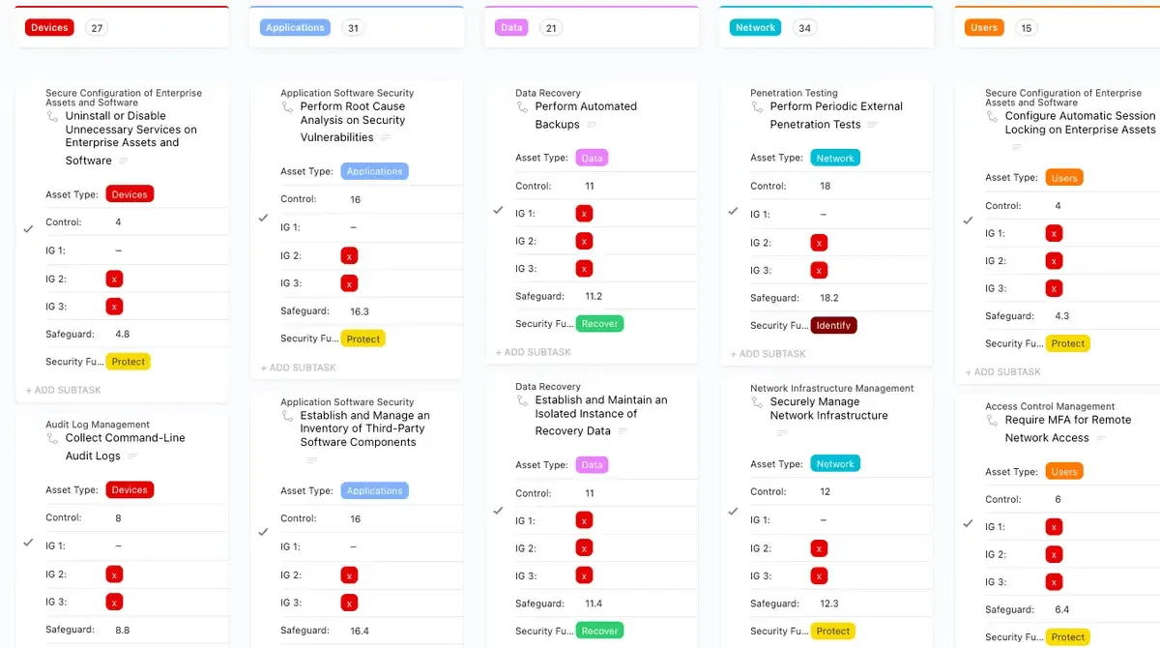The height and width of the screenshot is (648, 1160).
Task: Open description icon after Audit Logs title
Action: pos(132,457)
